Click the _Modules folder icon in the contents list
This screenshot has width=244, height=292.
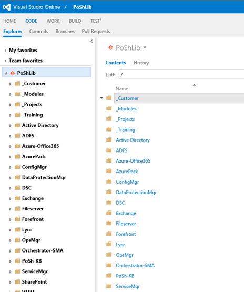pos(109,108)
